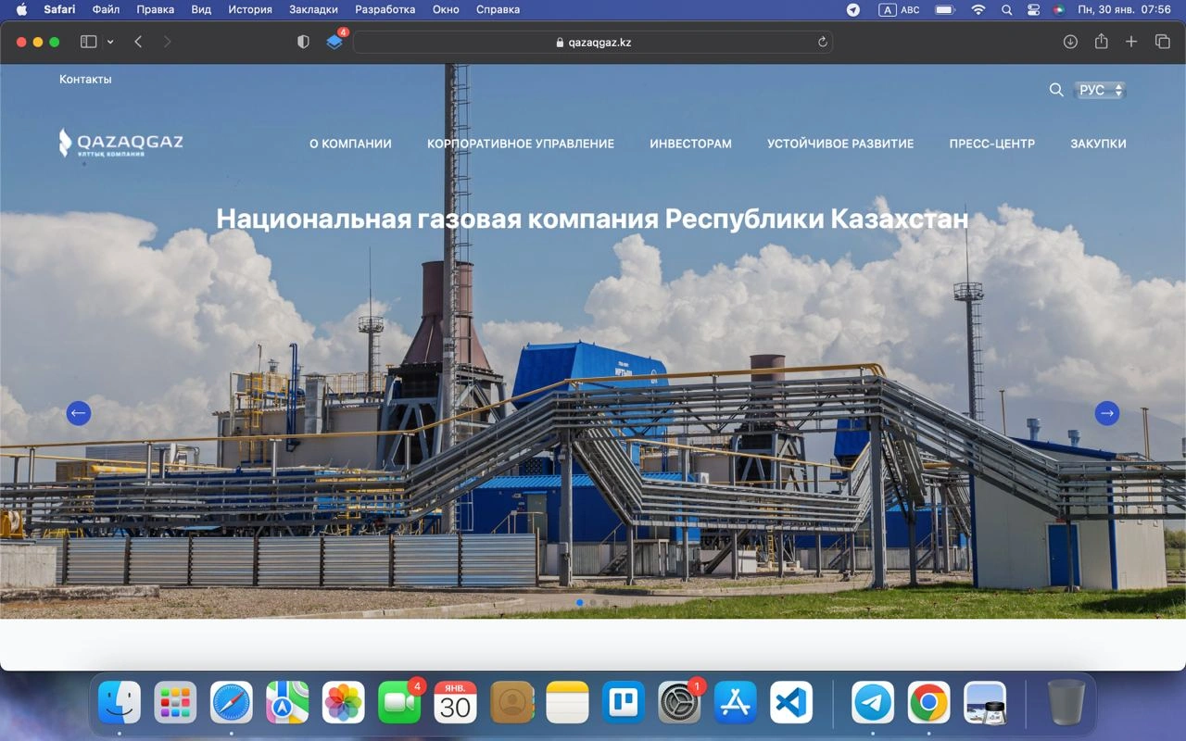Viewport: 1186px width, 741px height.
Task: Open the ЗАКУПКИ navigation item
Action: tap(1098, 144)
